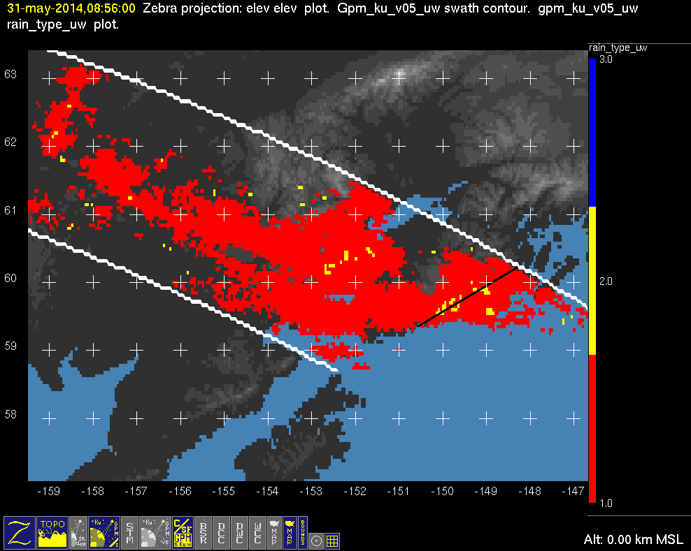
Task: Enable the DCC field button
Action: click(x=221, y=531)
